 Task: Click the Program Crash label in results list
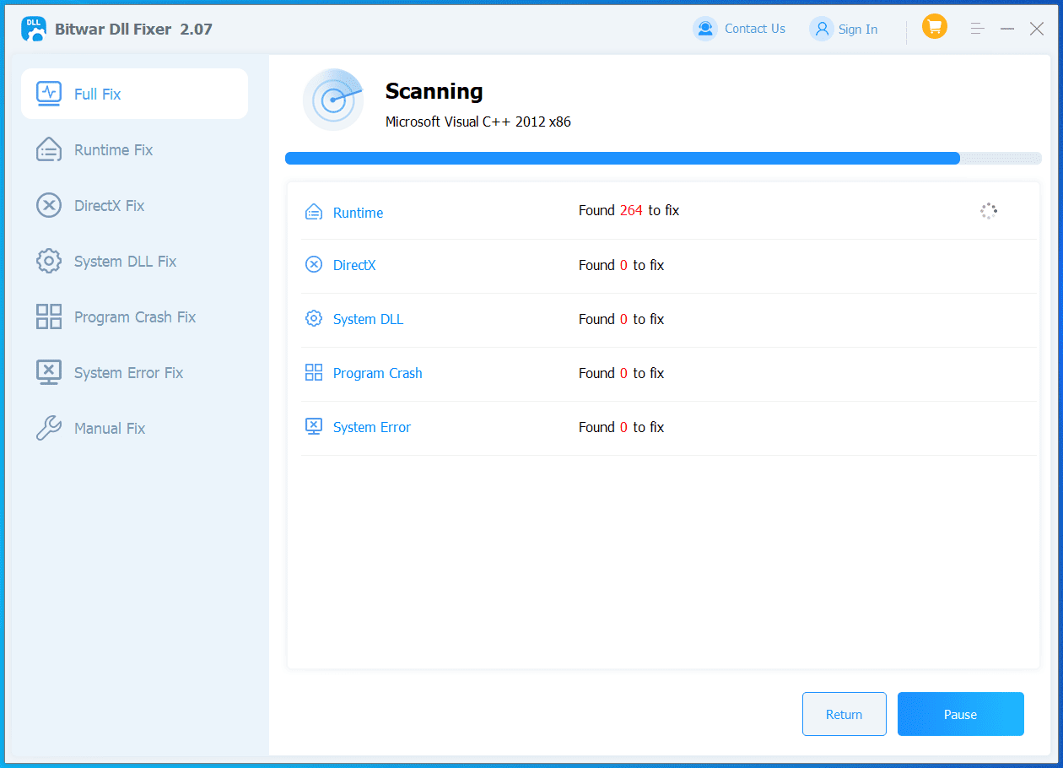(x=377, y=373)
